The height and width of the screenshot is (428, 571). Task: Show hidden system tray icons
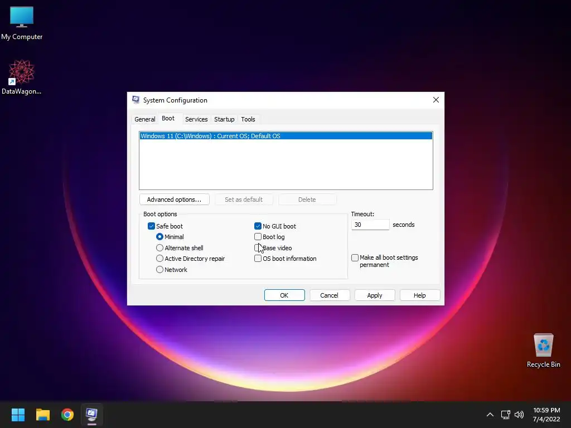pos(490,415)
